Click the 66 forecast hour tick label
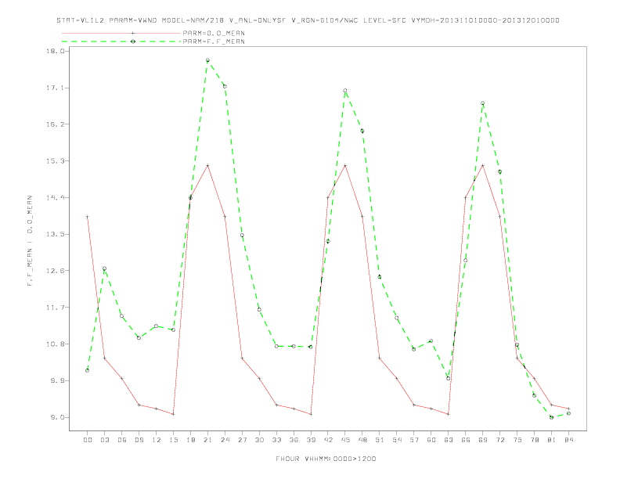 pos(466,440)
